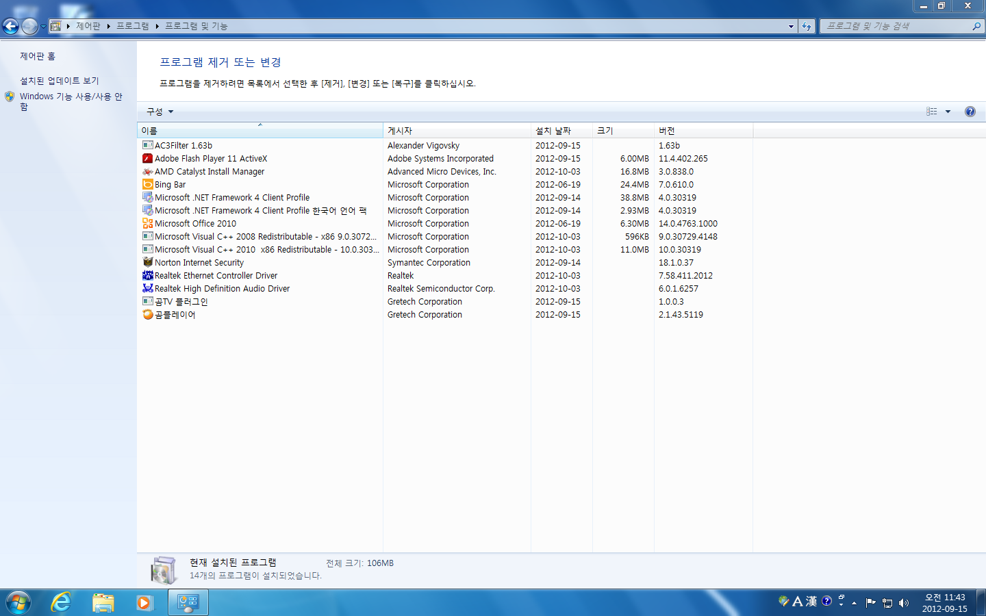Click the Control Panel taskbar button
The image size is (986, 616).
pyautogui.click(x=188, y=602)
